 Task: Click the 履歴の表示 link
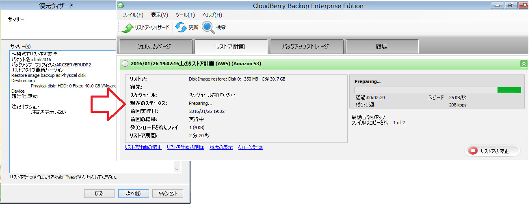point(221,147)
